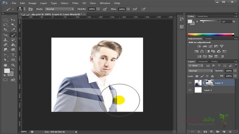Add an Invert adjustment

pos(199,56)
